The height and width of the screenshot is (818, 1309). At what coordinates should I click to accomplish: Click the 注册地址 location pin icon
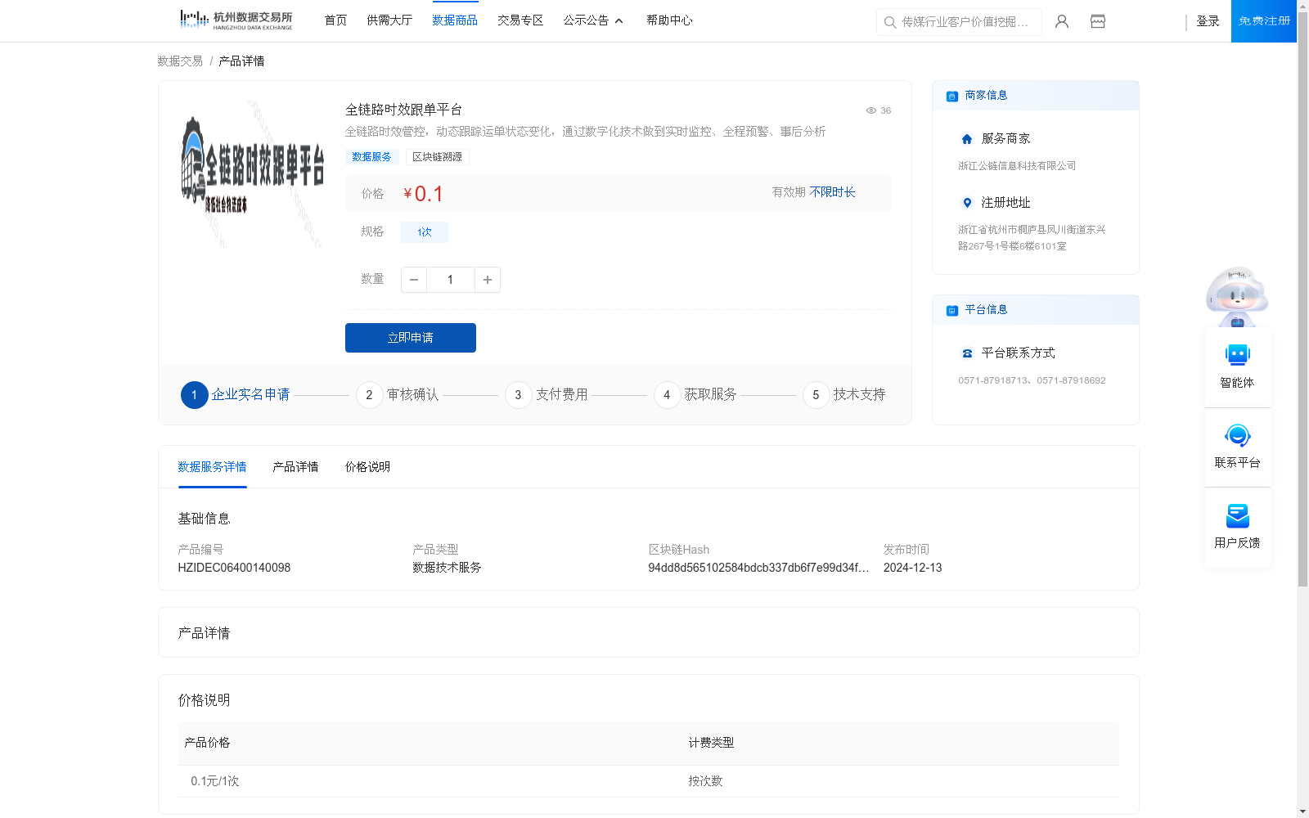pyautogui.click(x=967, y=203)
